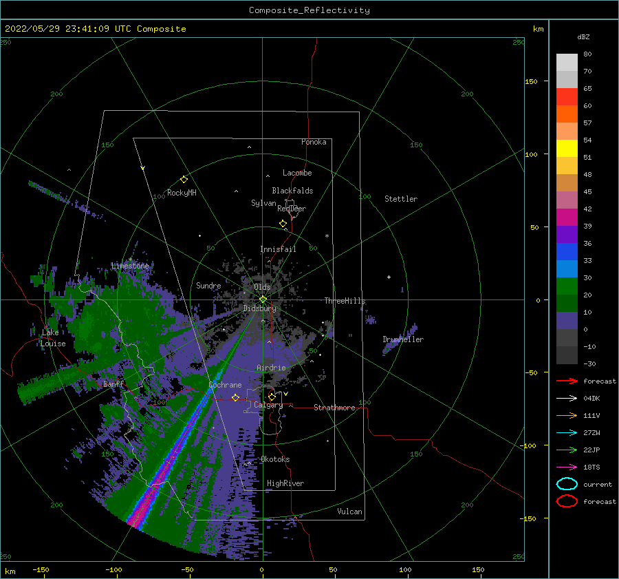Click the cyan 27ZW arrow icon

(x=567, y=433)
